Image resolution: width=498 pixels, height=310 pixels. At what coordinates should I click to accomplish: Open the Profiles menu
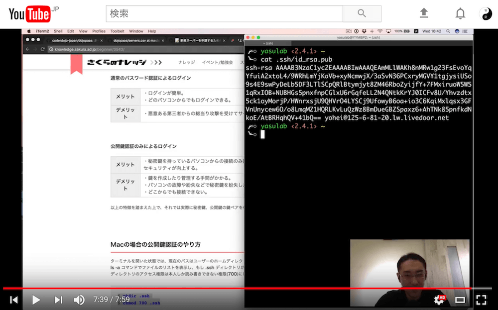click(x=99, y=31)
